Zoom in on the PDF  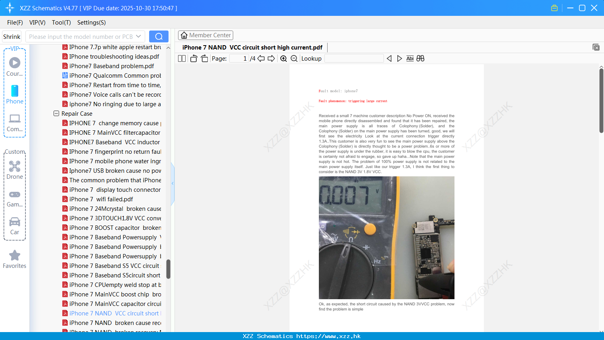[284, 59]
